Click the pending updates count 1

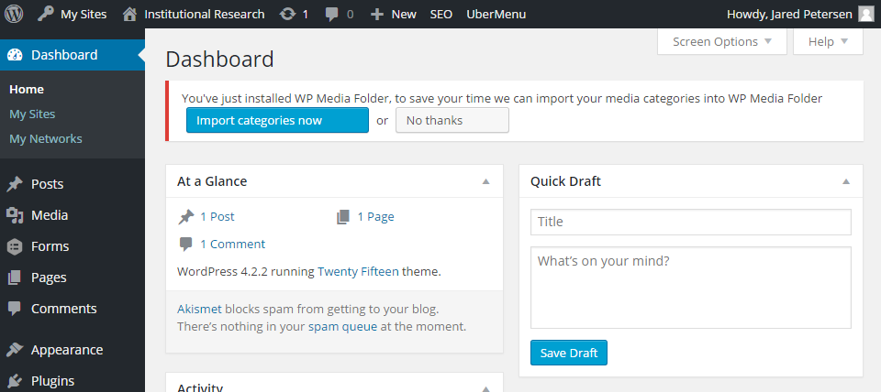(x=305, y=15)
